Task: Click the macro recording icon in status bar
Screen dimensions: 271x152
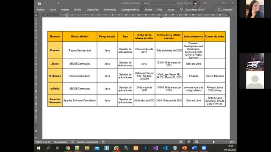Action: point(103,142)
